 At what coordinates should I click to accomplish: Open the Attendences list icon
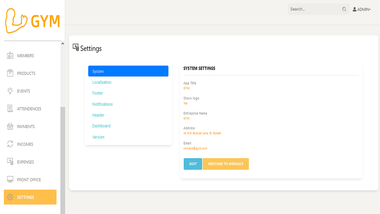[10, 108]
